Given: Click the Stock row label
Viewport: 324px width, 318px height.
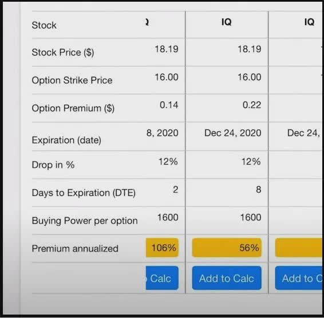Looking at the screenshot, I should point(44,25).
